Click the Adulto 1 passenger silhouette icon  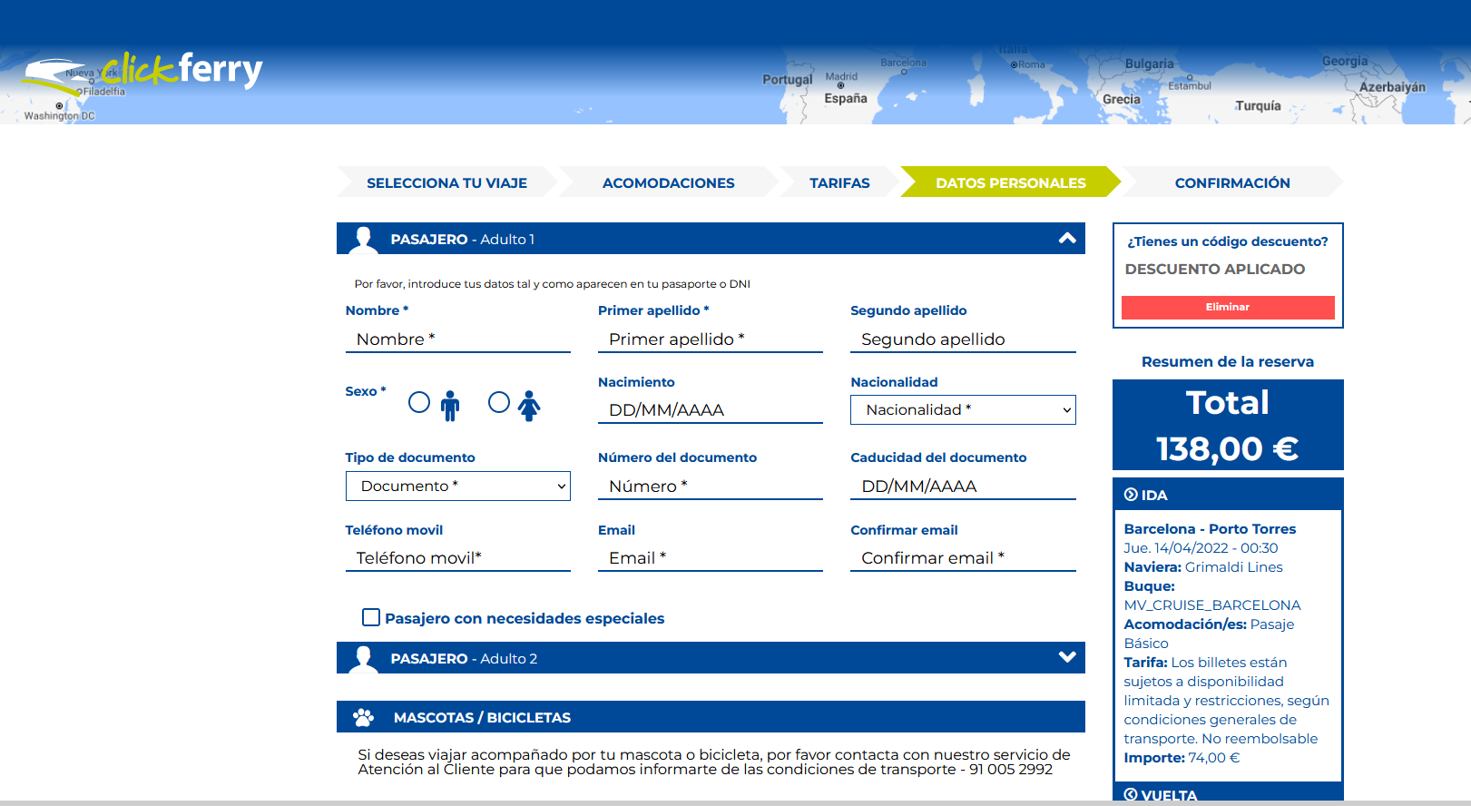364,240
